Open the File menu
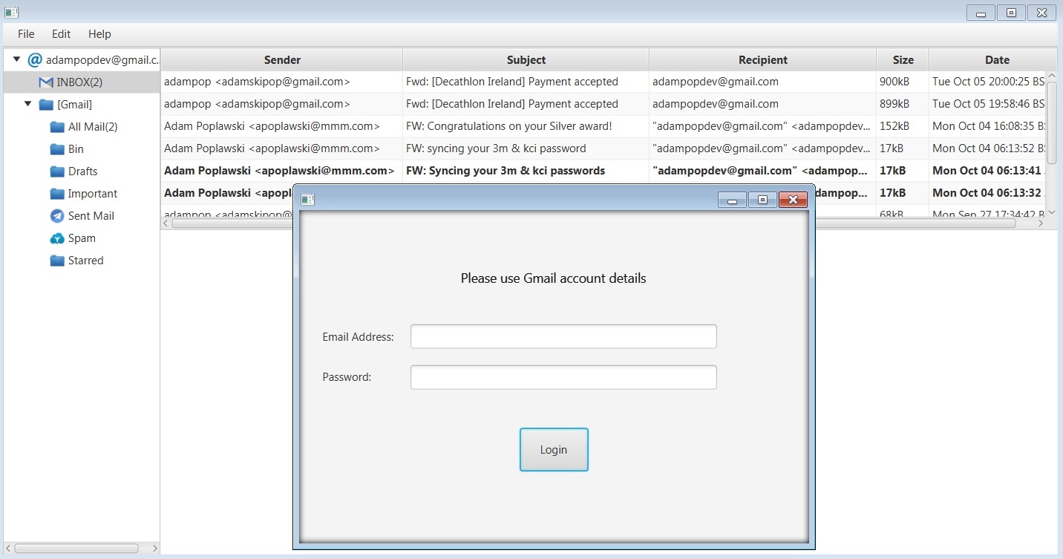 point(26,34)
